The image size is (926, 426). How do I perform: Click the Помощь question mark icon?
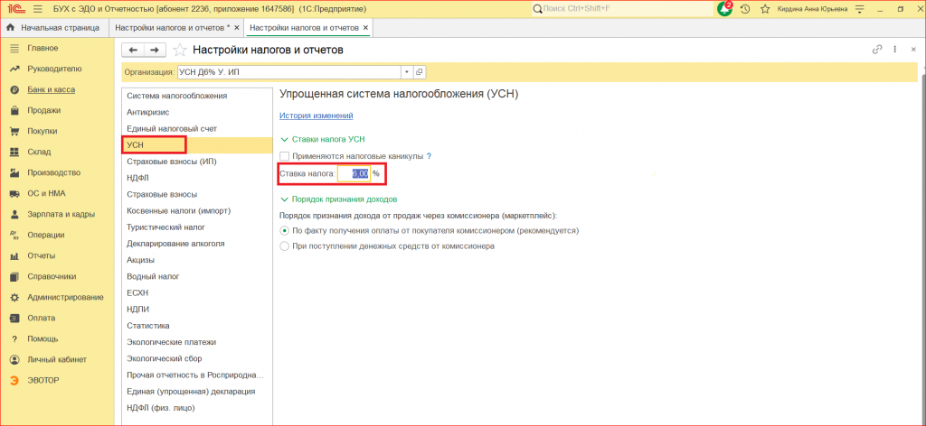pyautogui.click(x=14, y=338)
